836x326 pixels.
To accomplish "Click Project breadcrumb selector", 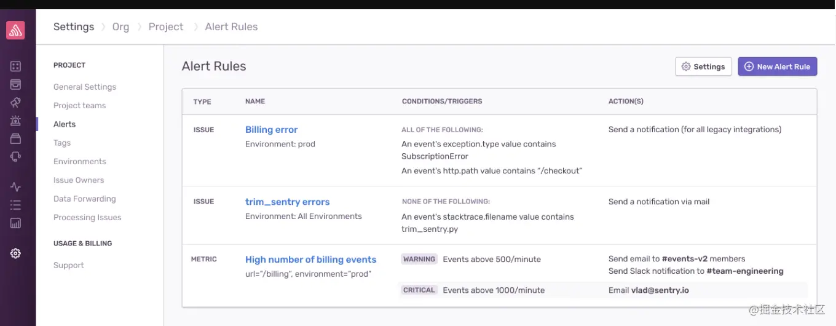I will coord(166,27).
